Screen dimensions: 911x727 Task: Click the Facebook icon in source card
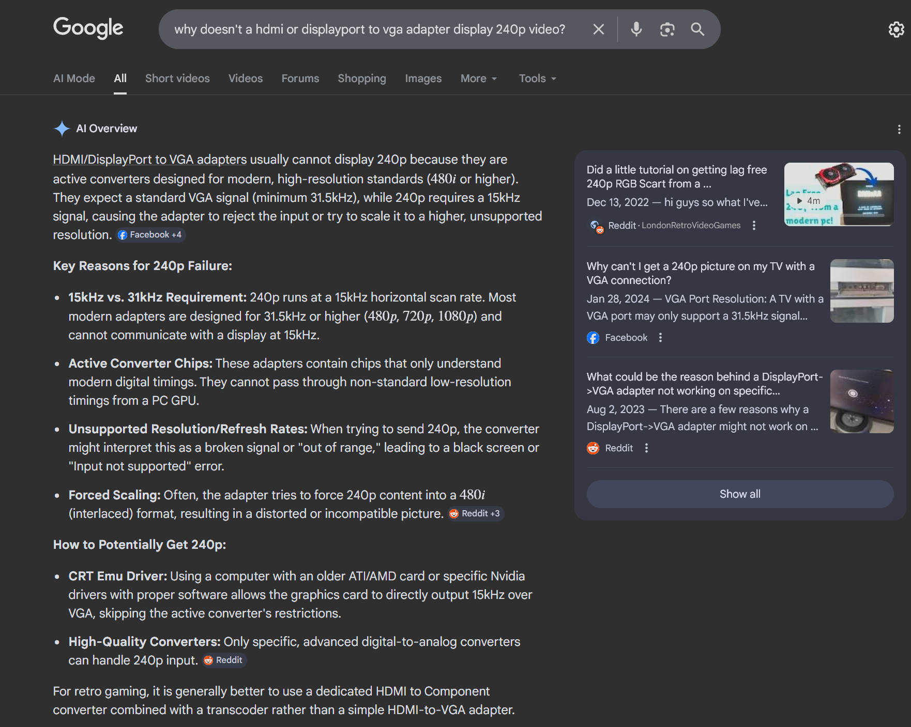click(x=593, y=338)
